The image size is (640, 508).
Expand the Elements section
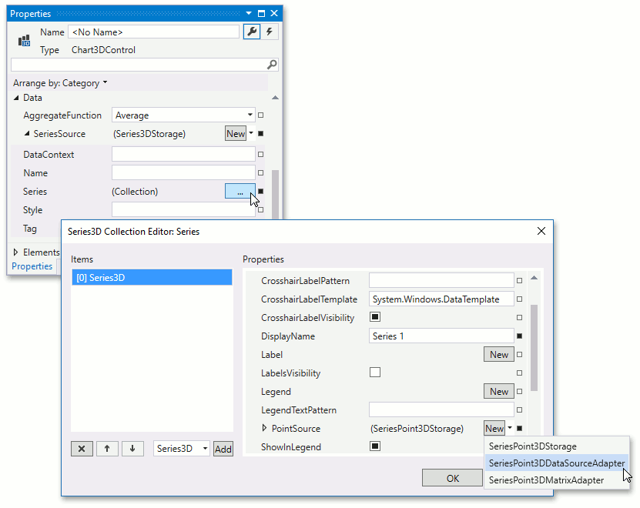[15, 252]
